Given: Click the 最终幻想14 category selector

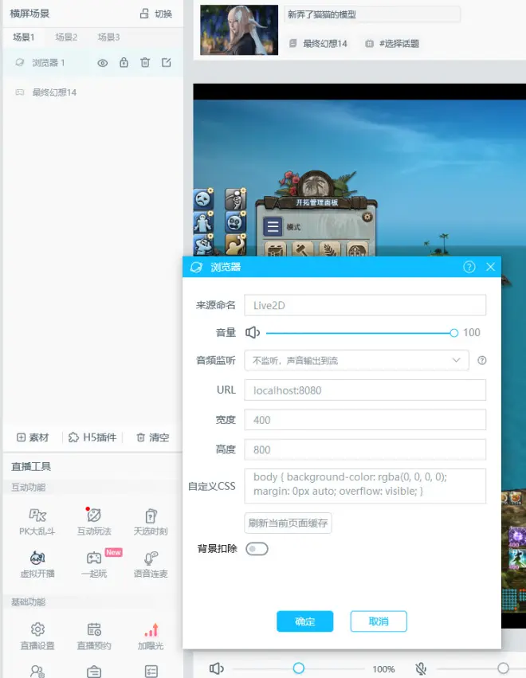Looking at the screenshot, I should point(318,43).
